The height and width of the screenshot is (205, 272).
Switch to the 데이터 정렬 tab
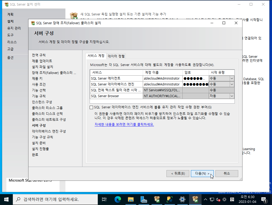116,56
